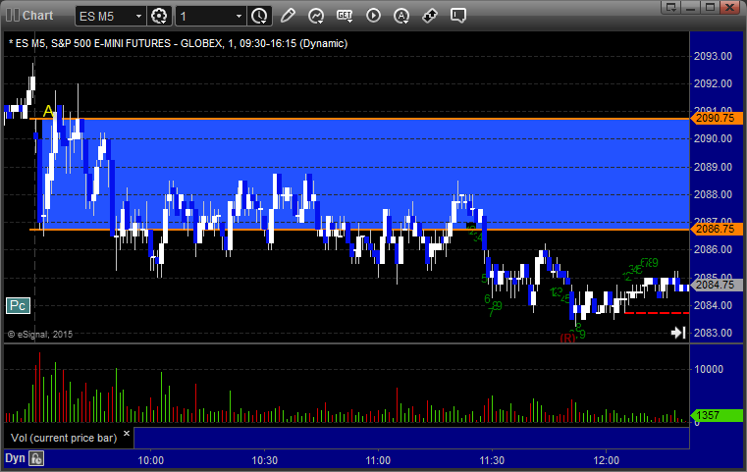Open the time template clock menu
The height and width of the screenshot is (472, 747).
260,16
